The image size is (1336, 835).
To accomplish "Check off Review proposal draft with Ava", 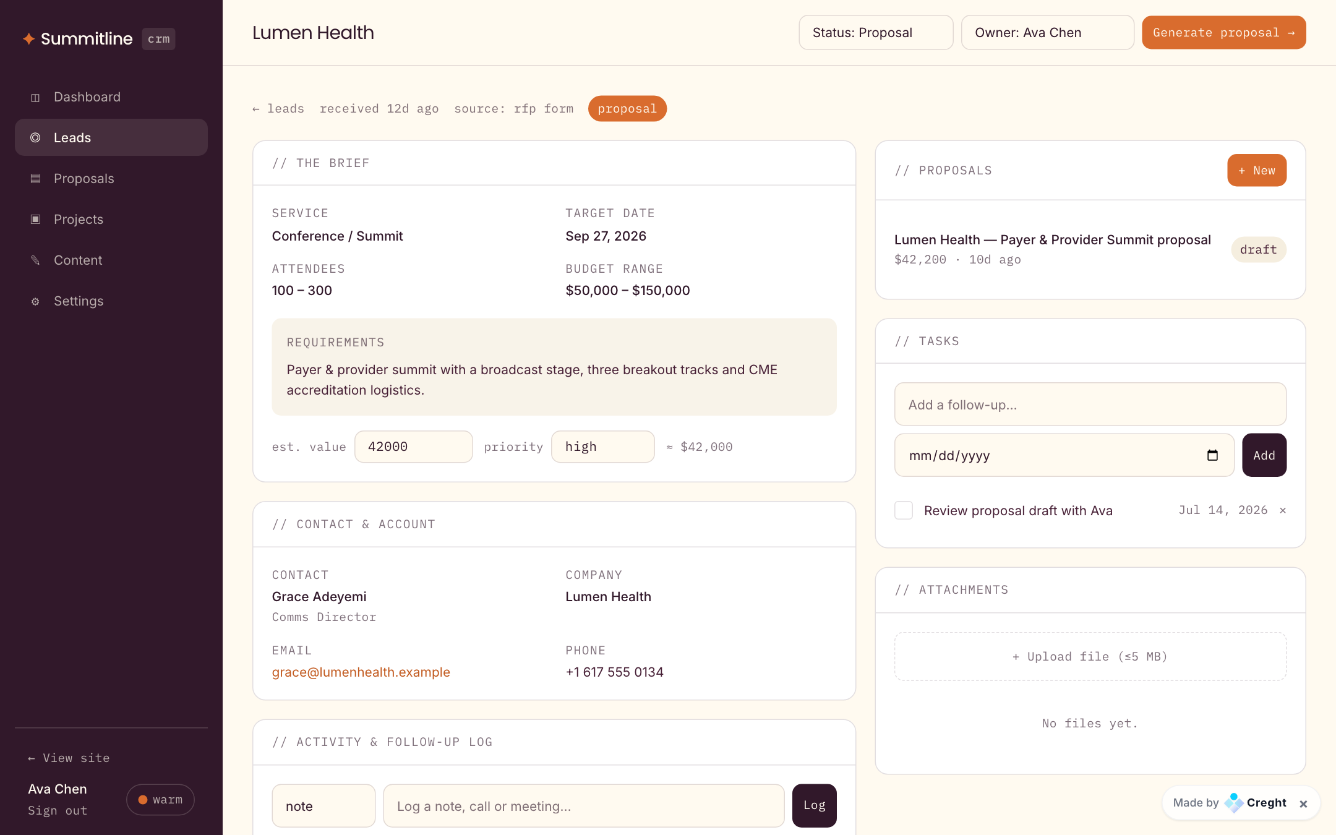I will 904,510.
